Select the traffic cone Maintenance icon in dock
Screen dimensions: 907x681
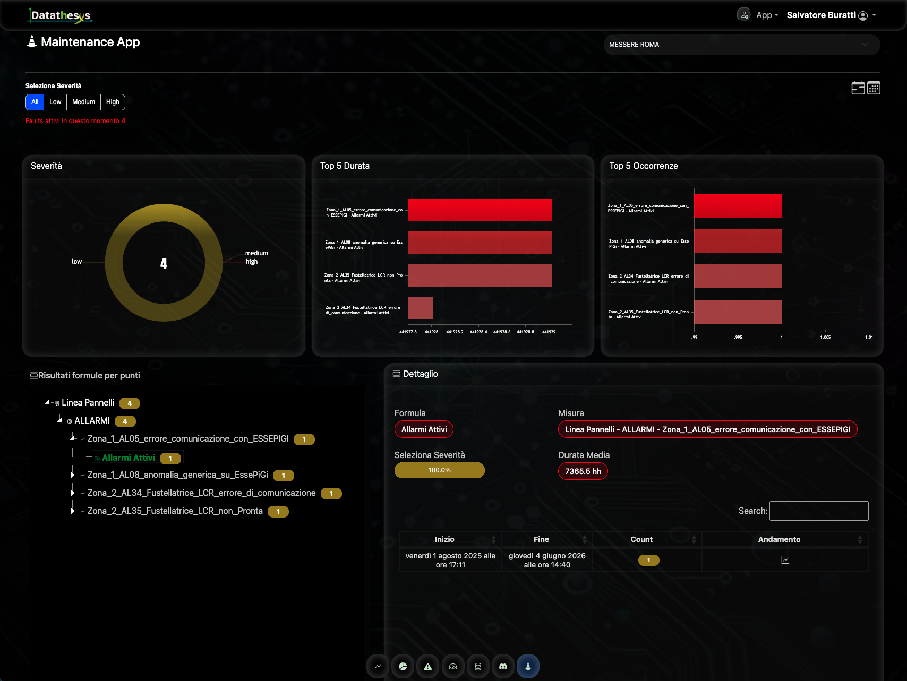[528, 666]
